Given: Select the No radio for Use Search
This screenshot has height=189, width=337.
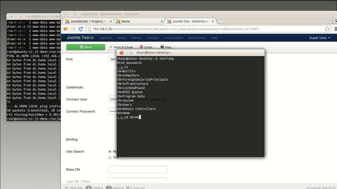Looking at the screenshot, I should [x=110, y=152].
